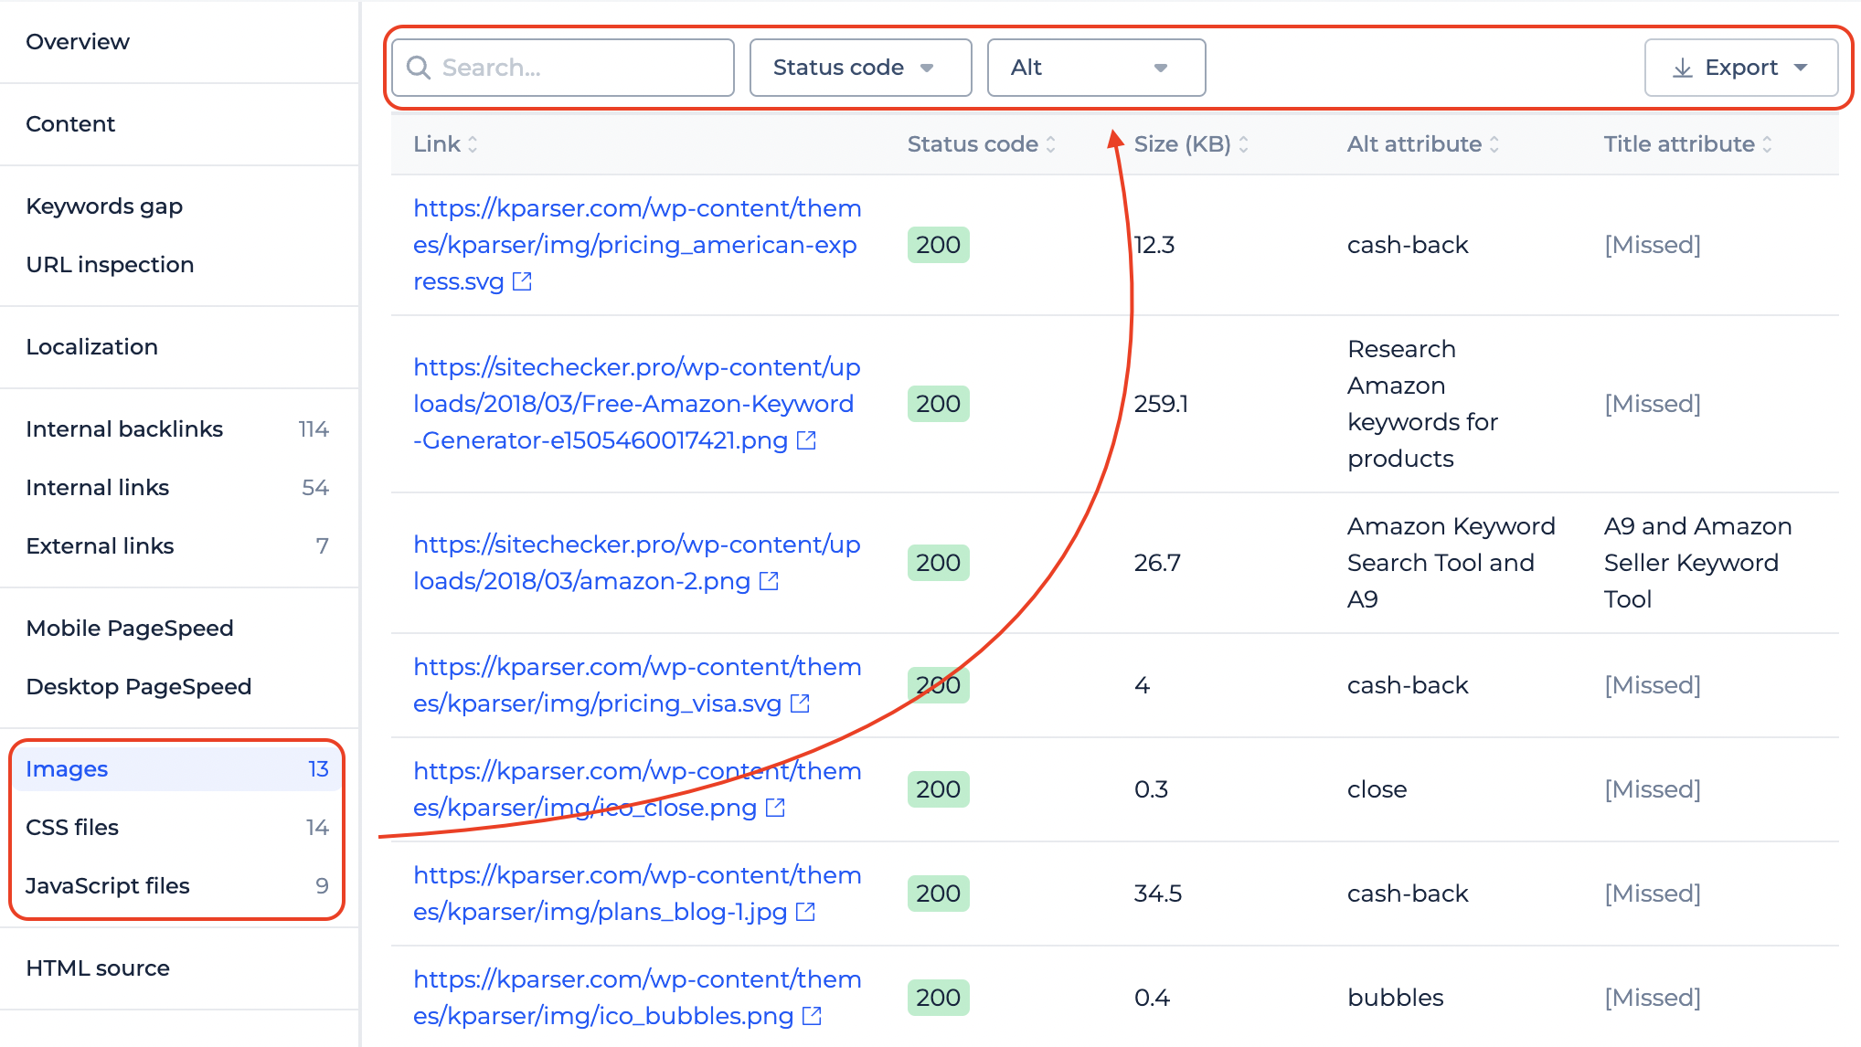Viewport: 1861px width, 1047px height.
Task: Open the ico_bubbles.png image link
Action: 637,998
